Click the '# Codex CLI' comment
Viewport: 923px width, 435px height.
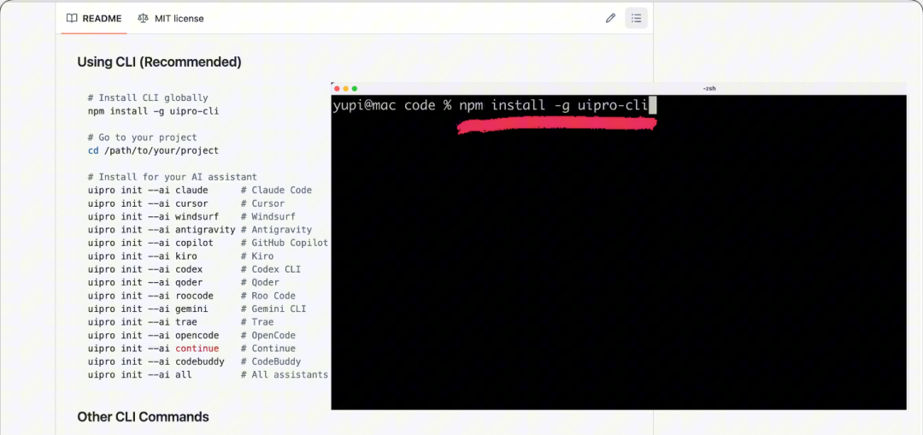pos(271,269)
